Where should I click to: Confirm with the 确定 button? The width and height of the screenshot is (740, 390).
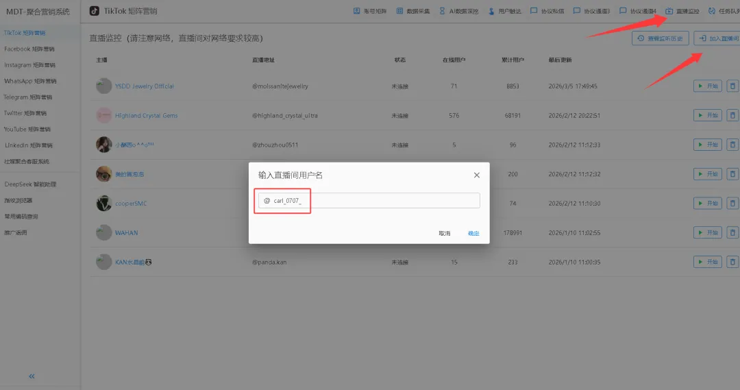pos(473,233)
